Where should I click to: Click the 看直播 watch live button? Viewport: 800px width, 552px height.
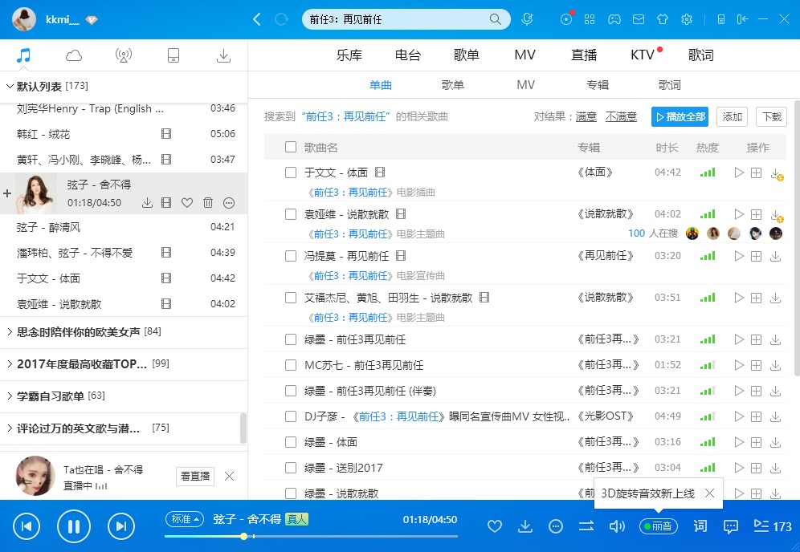194,476
